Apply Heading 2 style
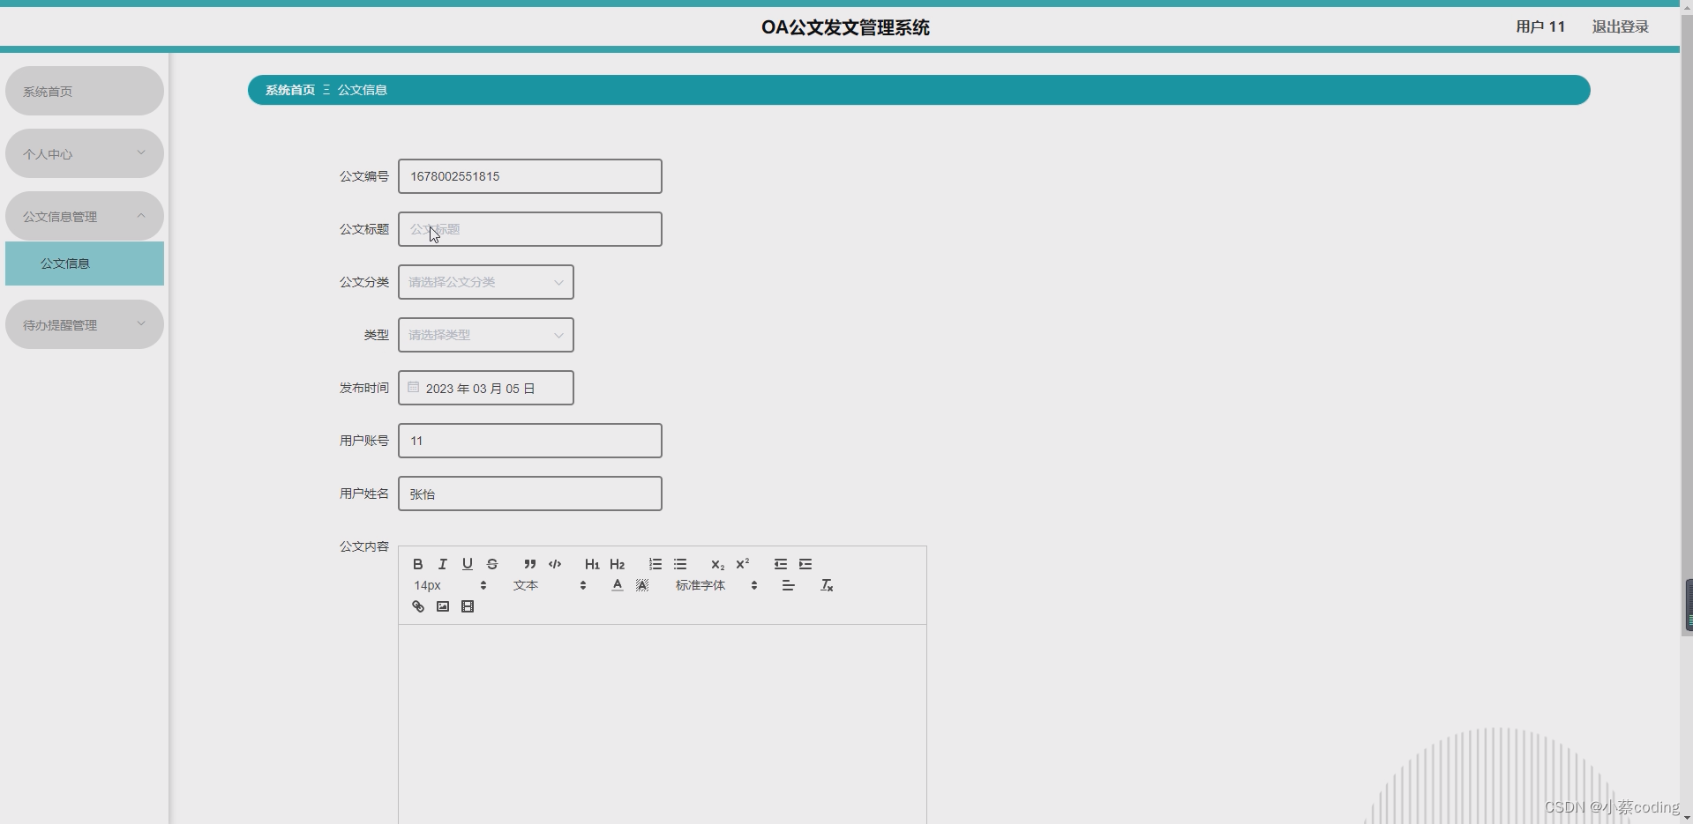The height and width of the screenshot is (824, 1693). pyautogui.click(x=618, y=564)
